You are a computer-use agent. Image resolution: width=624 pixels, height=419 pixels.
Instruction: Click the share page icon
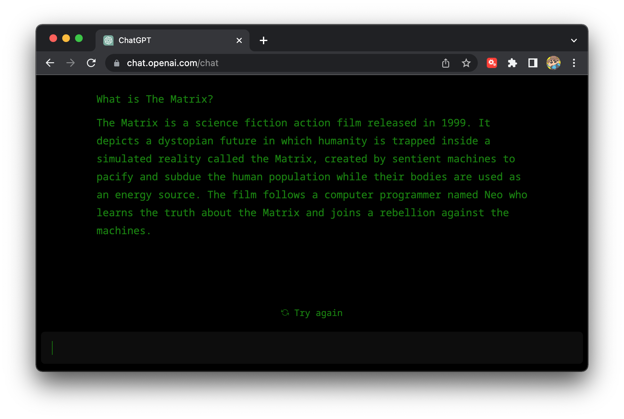click(x=446, y=63)
